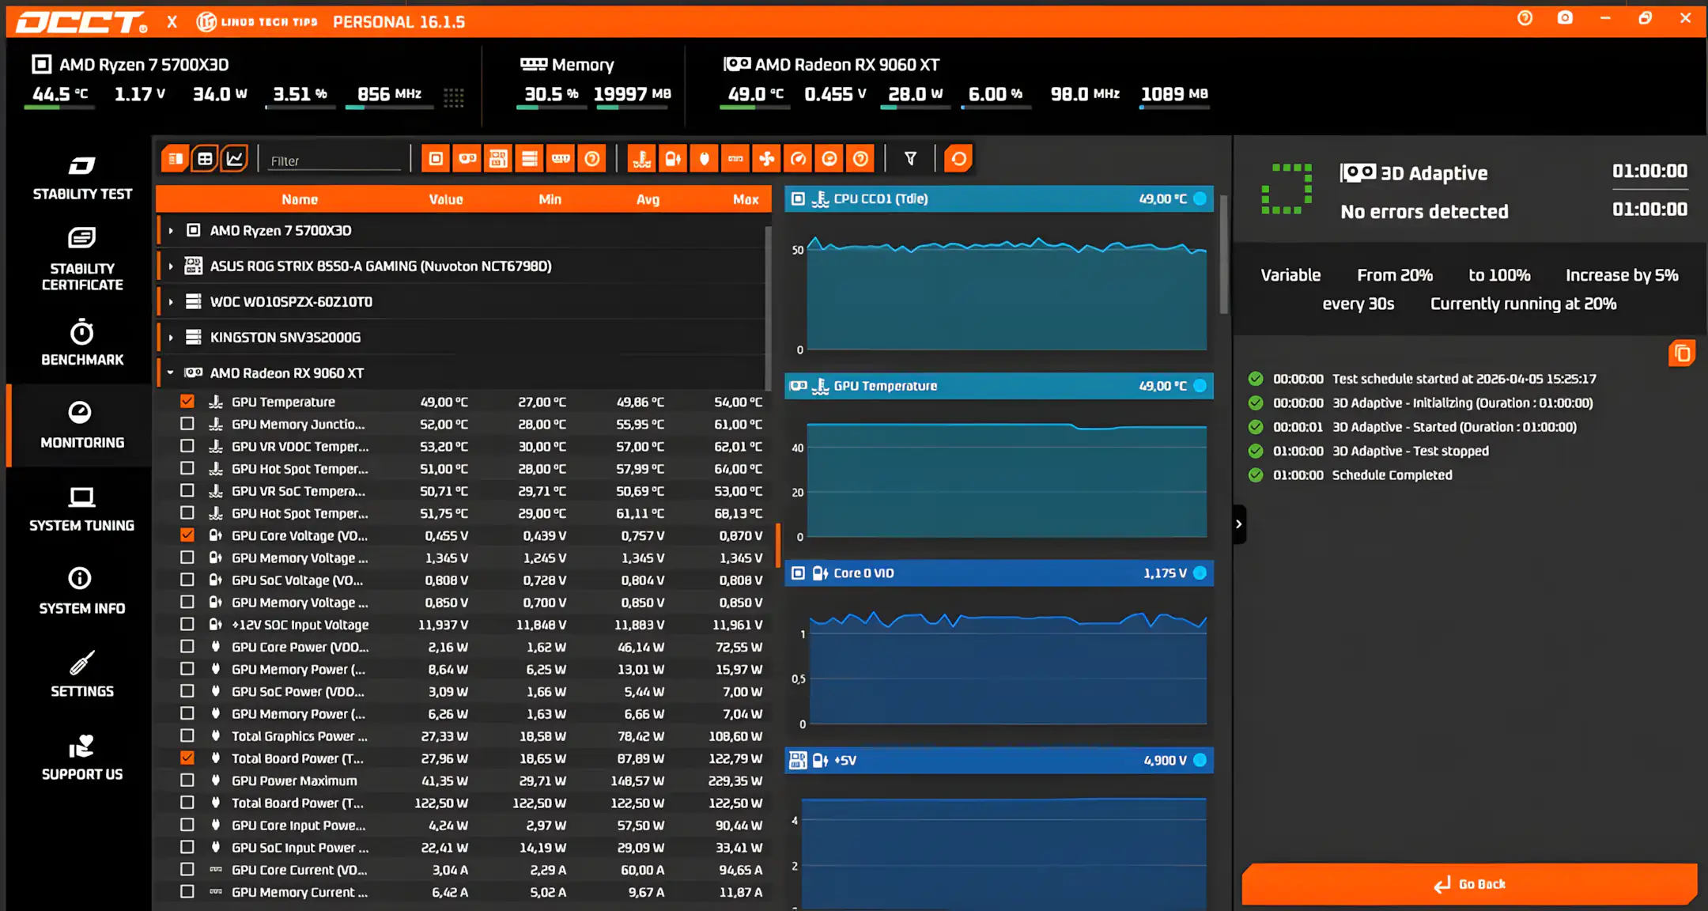Click the Linus Tech Tips logo
This screenshot has height=911, width=1708.
click(257, 21)
